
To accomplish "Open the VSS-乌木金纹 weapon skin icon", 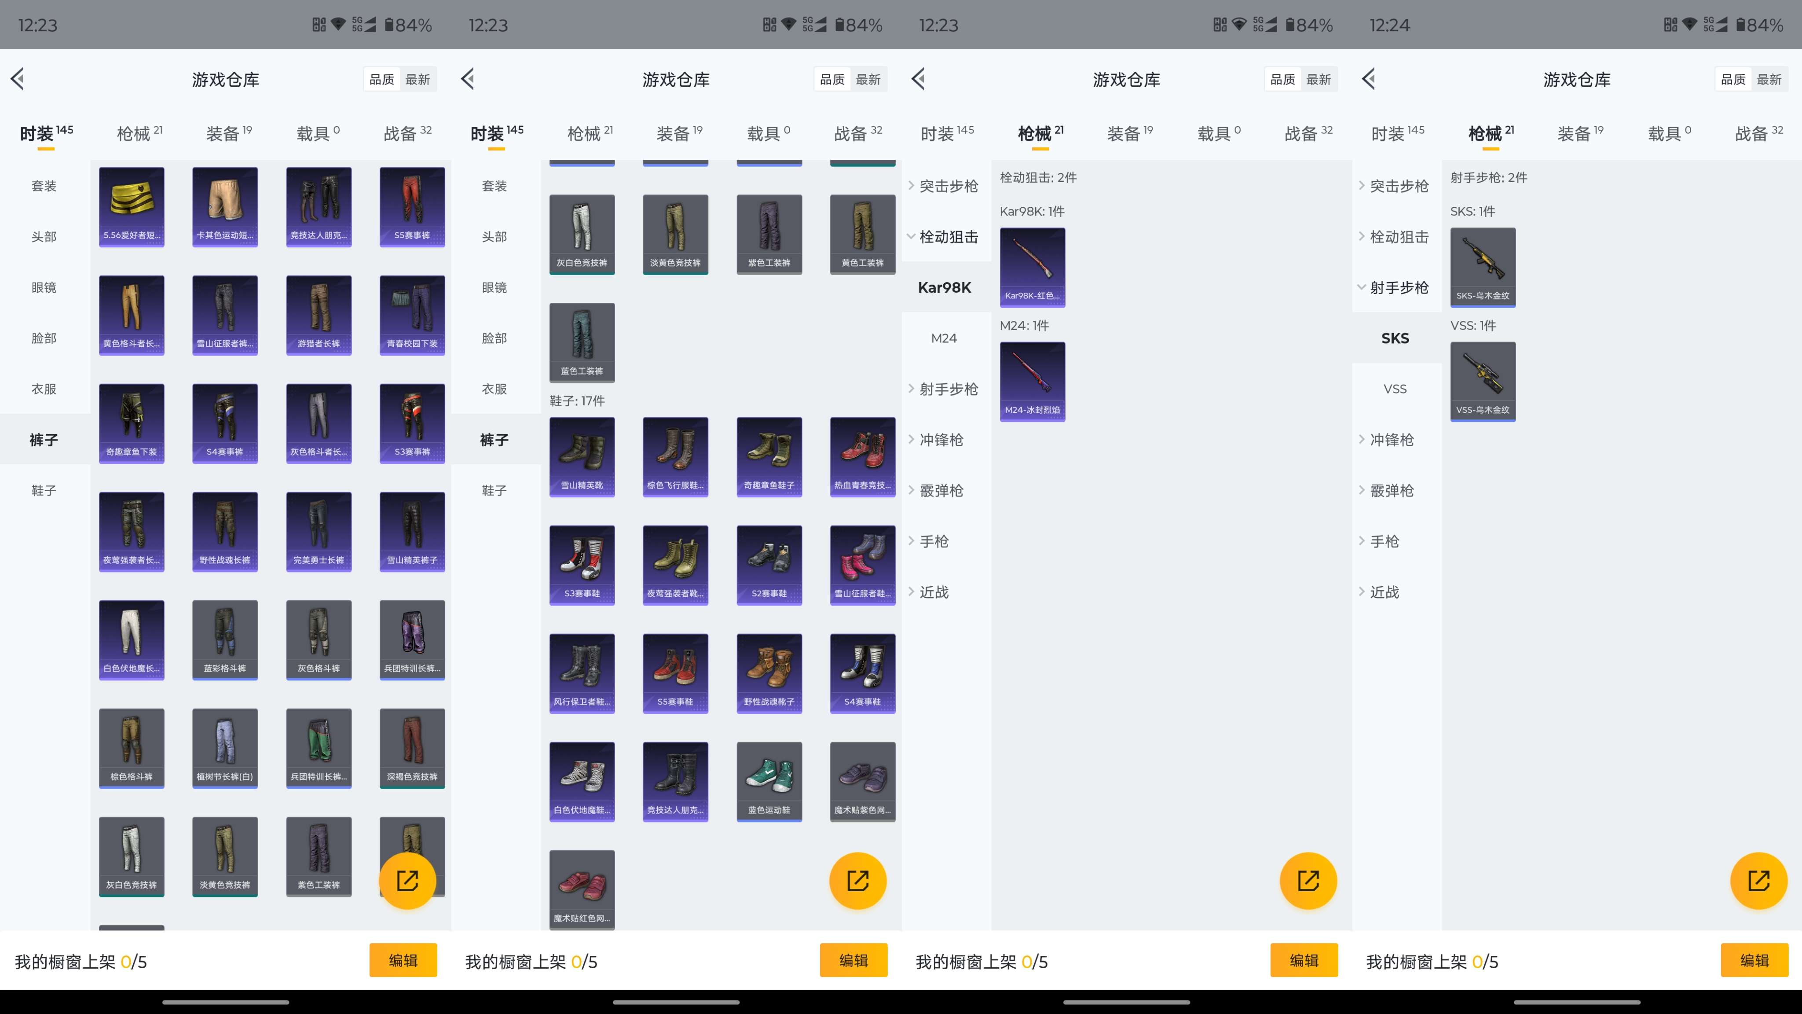I will pyautogui.click(x=1483, y=382).
